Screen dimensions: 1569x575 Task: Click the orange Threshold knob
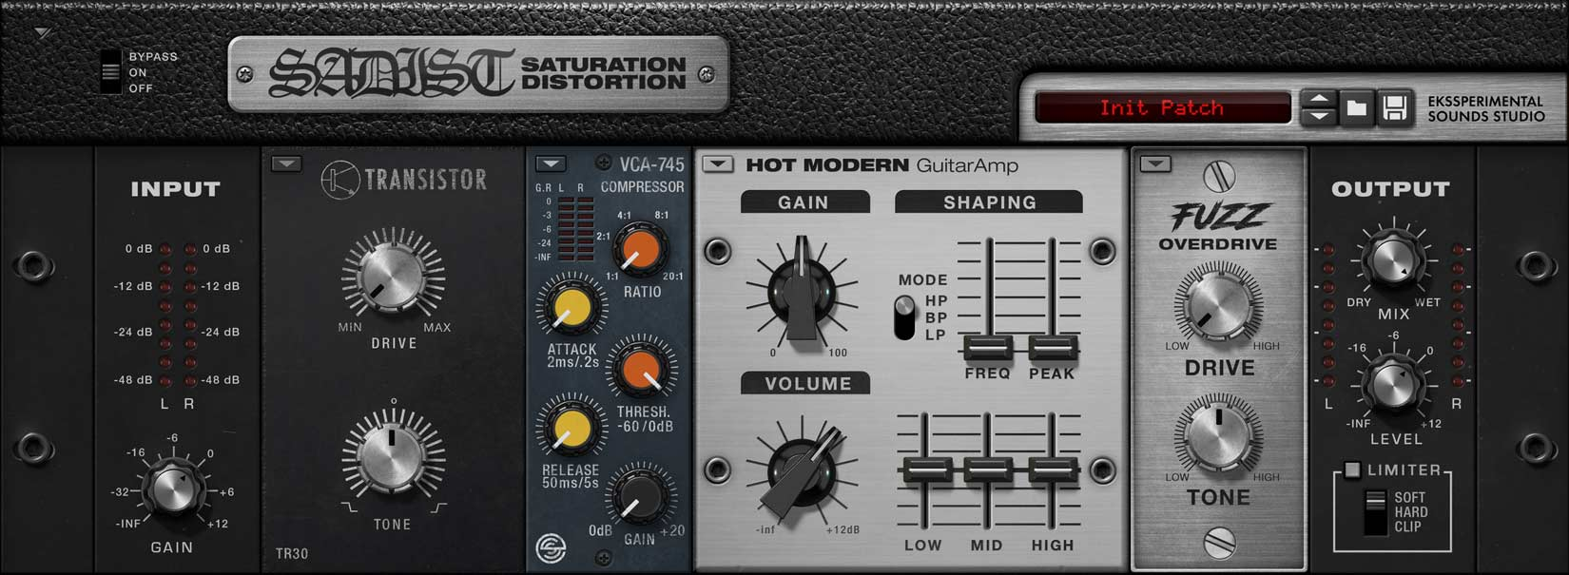point(641,370)
